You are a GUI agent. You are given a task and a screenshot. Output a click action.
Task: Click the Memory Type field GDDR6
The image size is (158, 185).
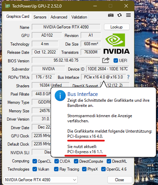pos(41,102)
